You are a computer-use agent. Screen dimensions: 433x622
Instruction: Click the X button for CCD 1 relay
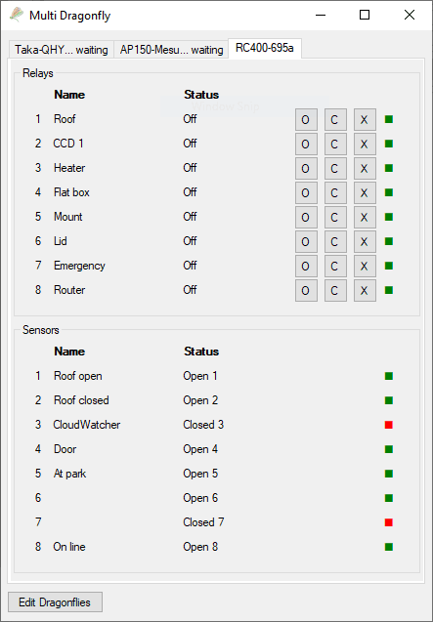tap(365, 144)
